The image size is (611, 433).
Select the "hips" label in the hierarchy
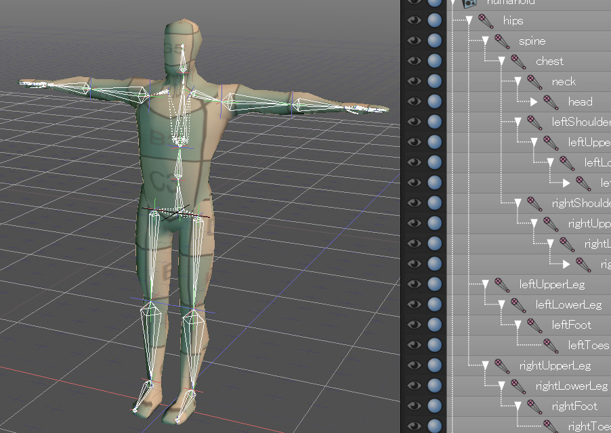click(x=513, y=21)
